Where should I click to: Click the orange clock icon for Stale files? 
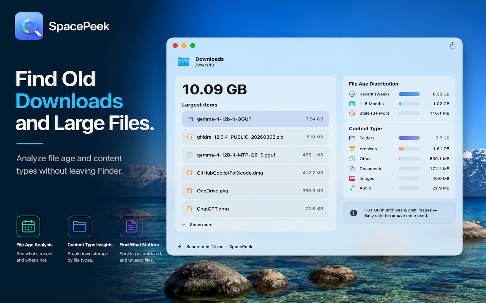coord(352,113)
